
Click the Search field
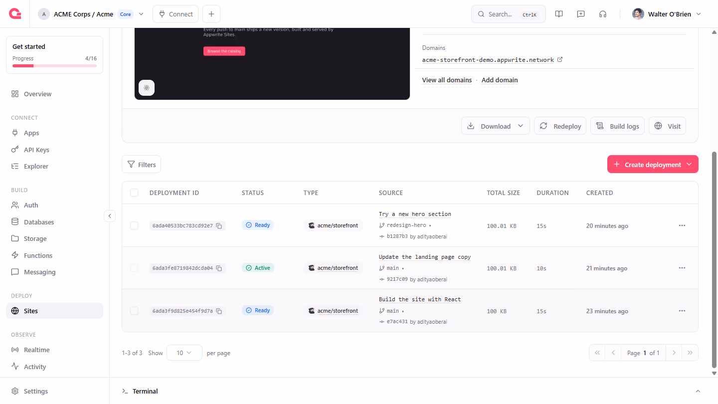(x=509, y=14)
